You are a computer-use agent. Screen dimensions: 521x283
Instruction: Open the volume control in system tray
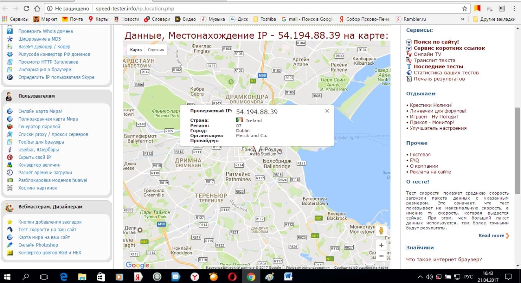tap(429, 277)
